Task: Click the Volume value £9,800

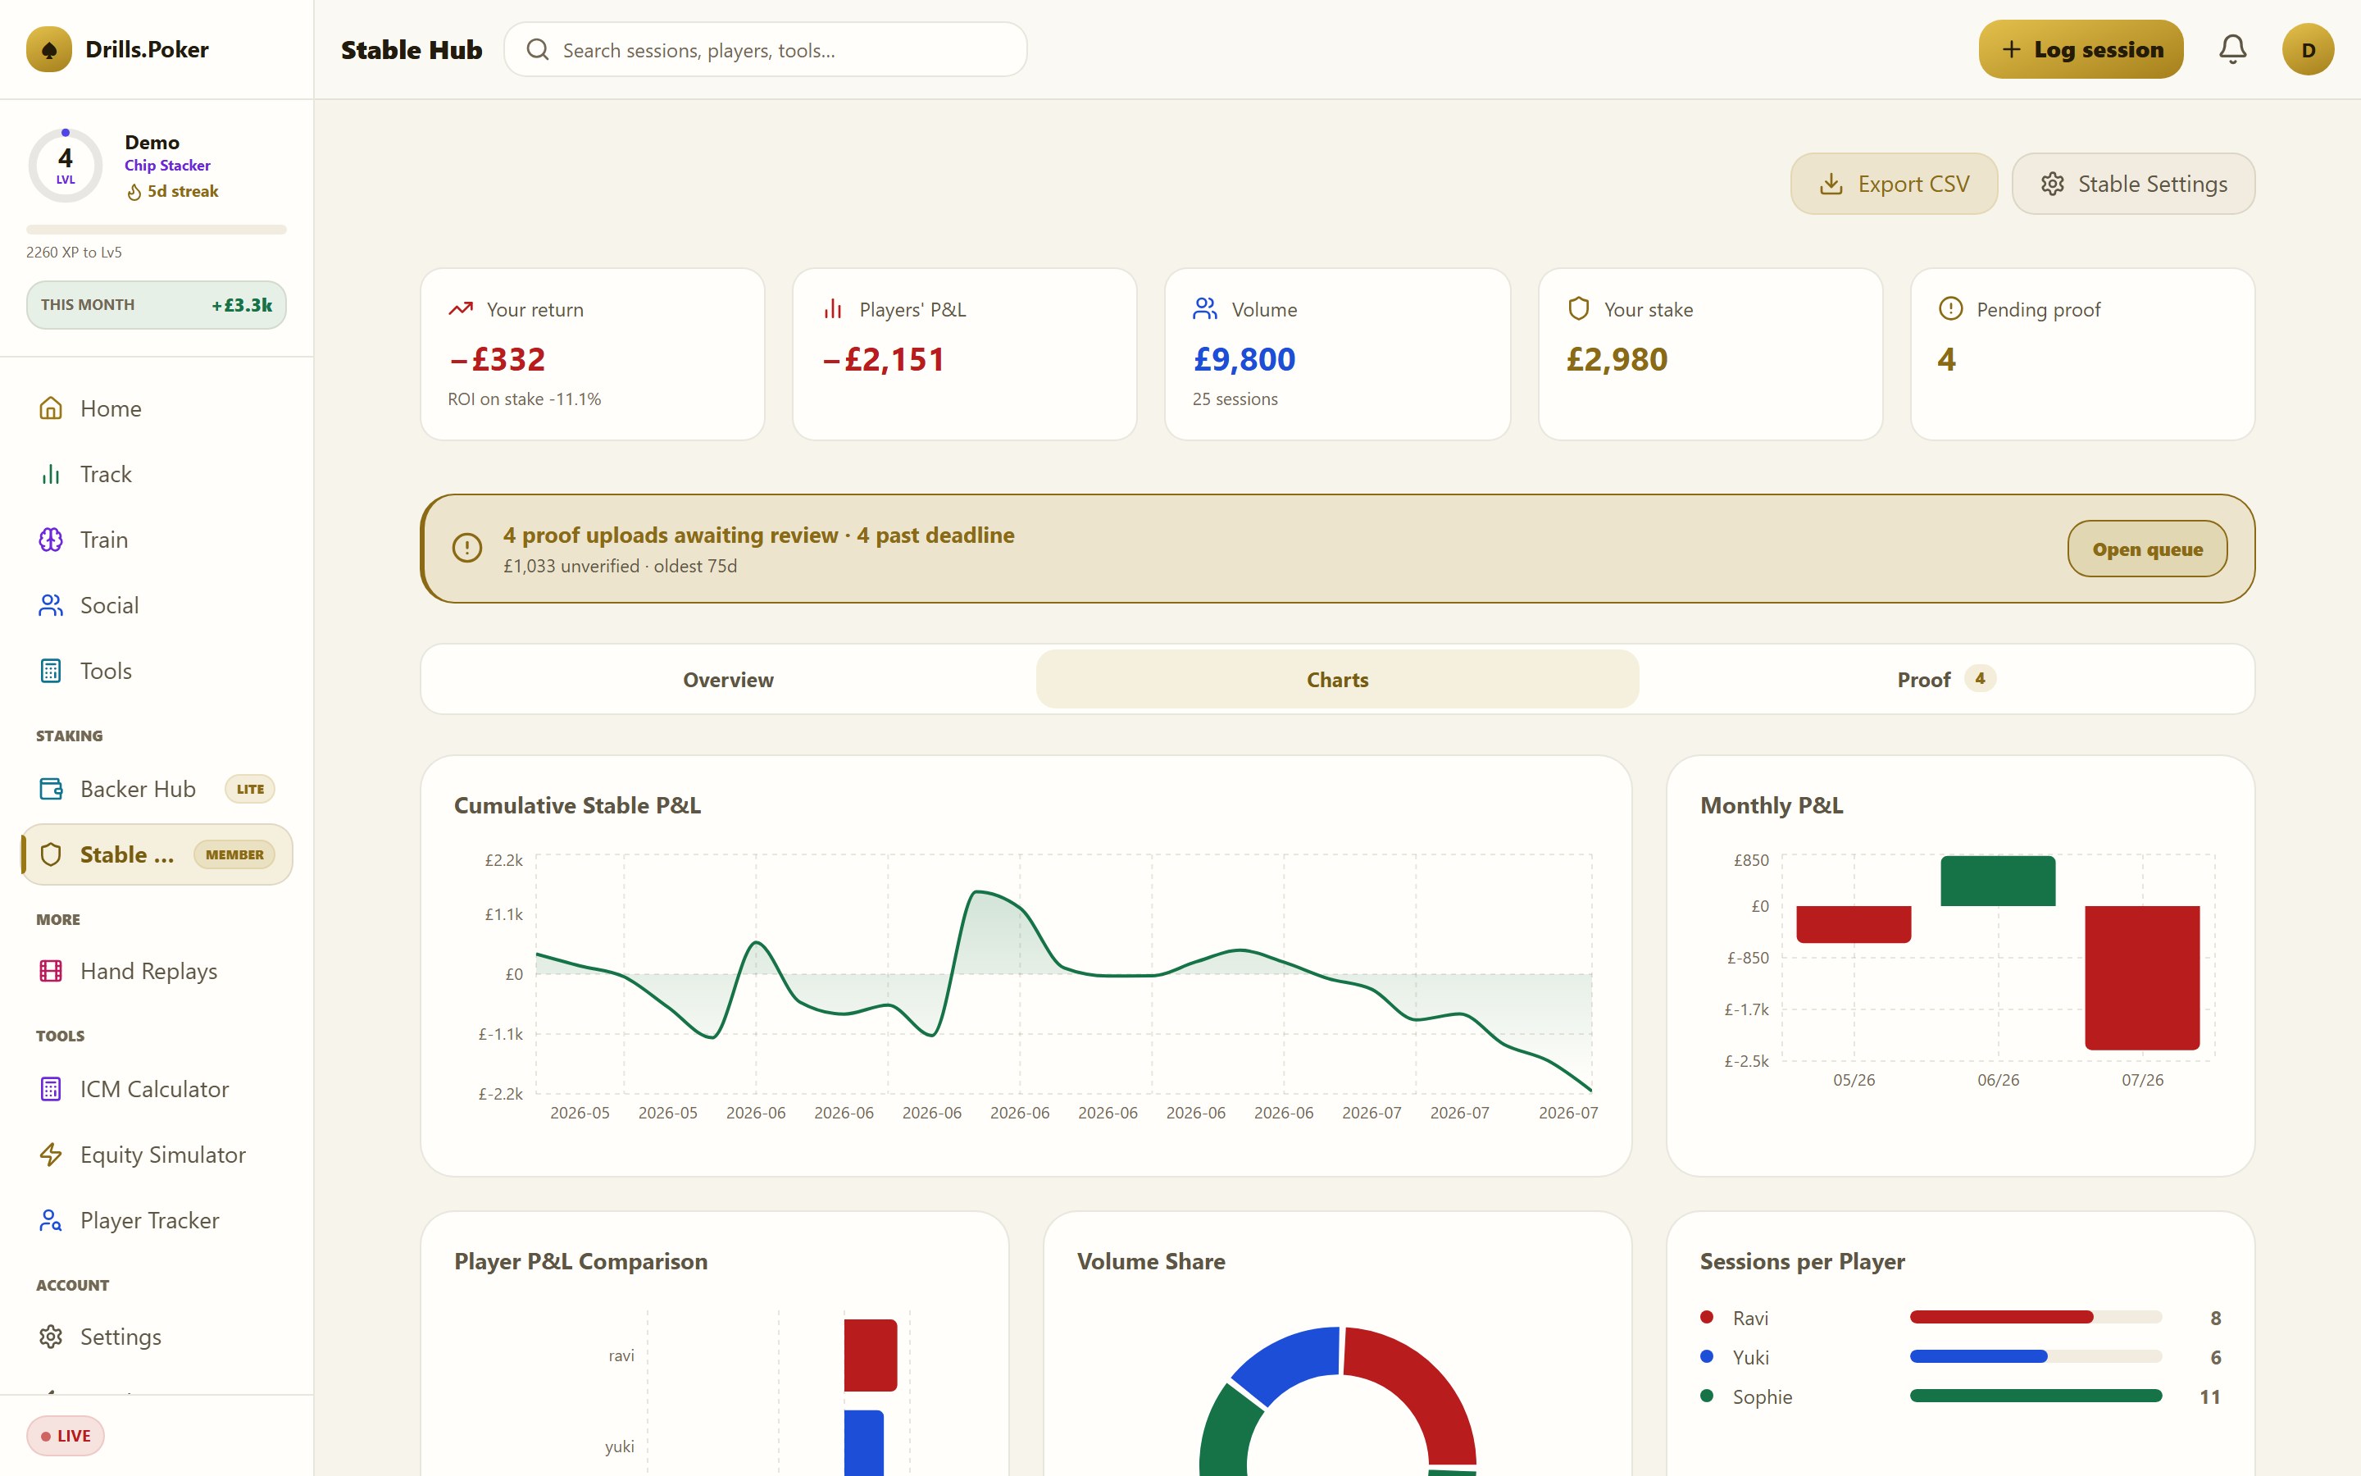Action: pos(1244,359)
